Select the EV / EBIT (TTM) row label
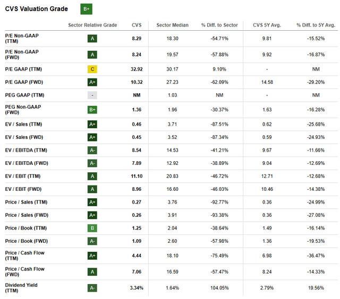This screenshot has width=340, height=299. click(x=23, y=177)
